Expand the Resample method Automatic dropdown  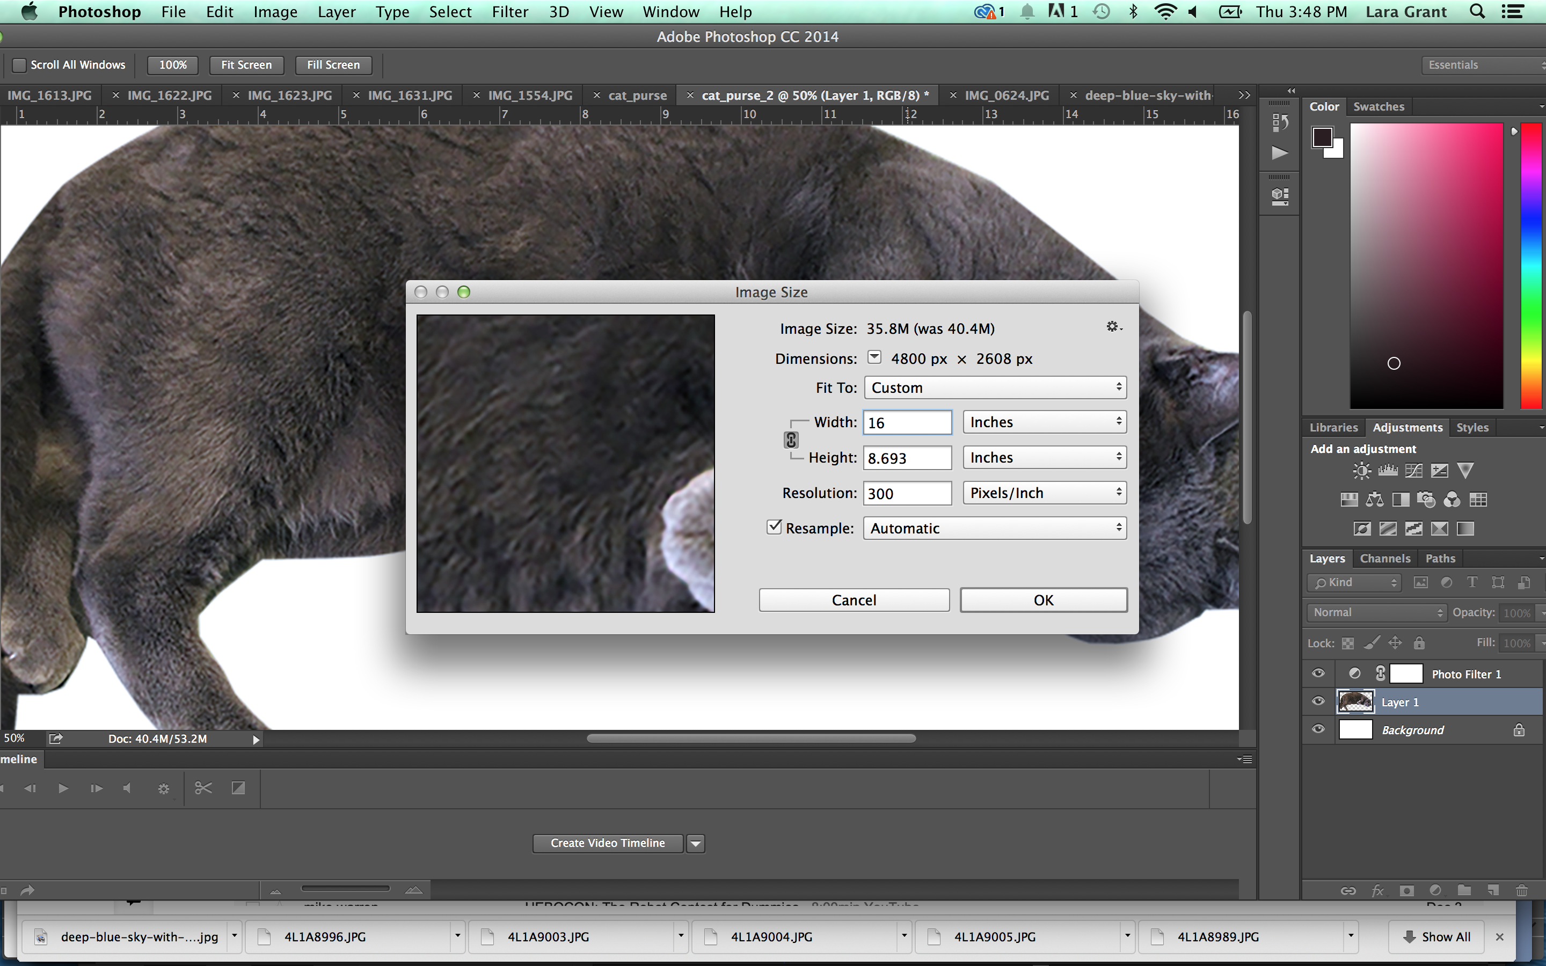tap(1119, 528)
